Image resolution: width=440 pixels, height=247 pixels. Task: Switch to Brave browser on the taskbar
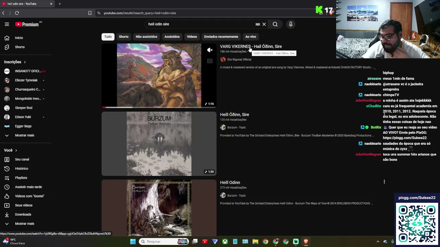(306, 242)
